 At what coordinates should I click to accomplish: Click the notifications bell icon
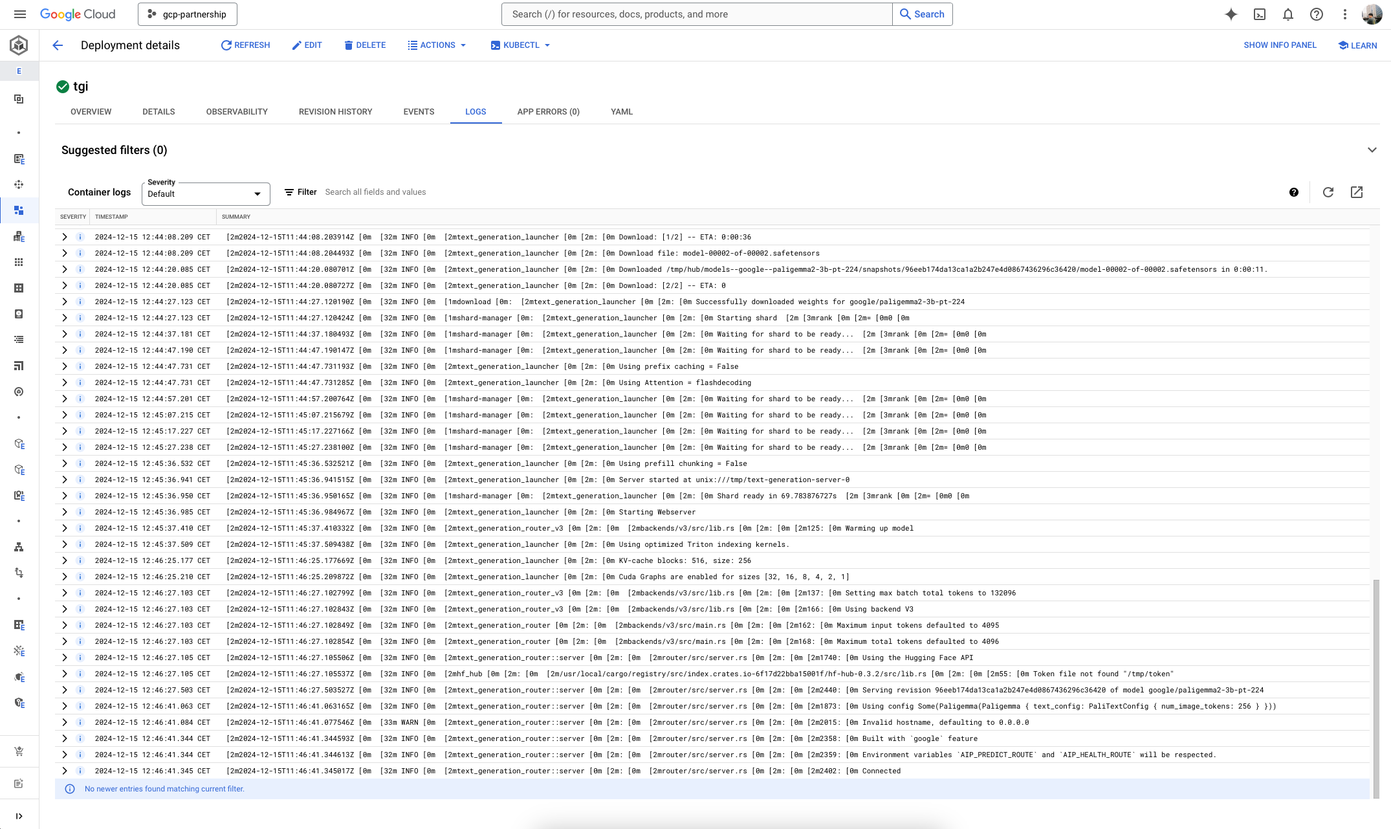click(x=1287, y=14)
